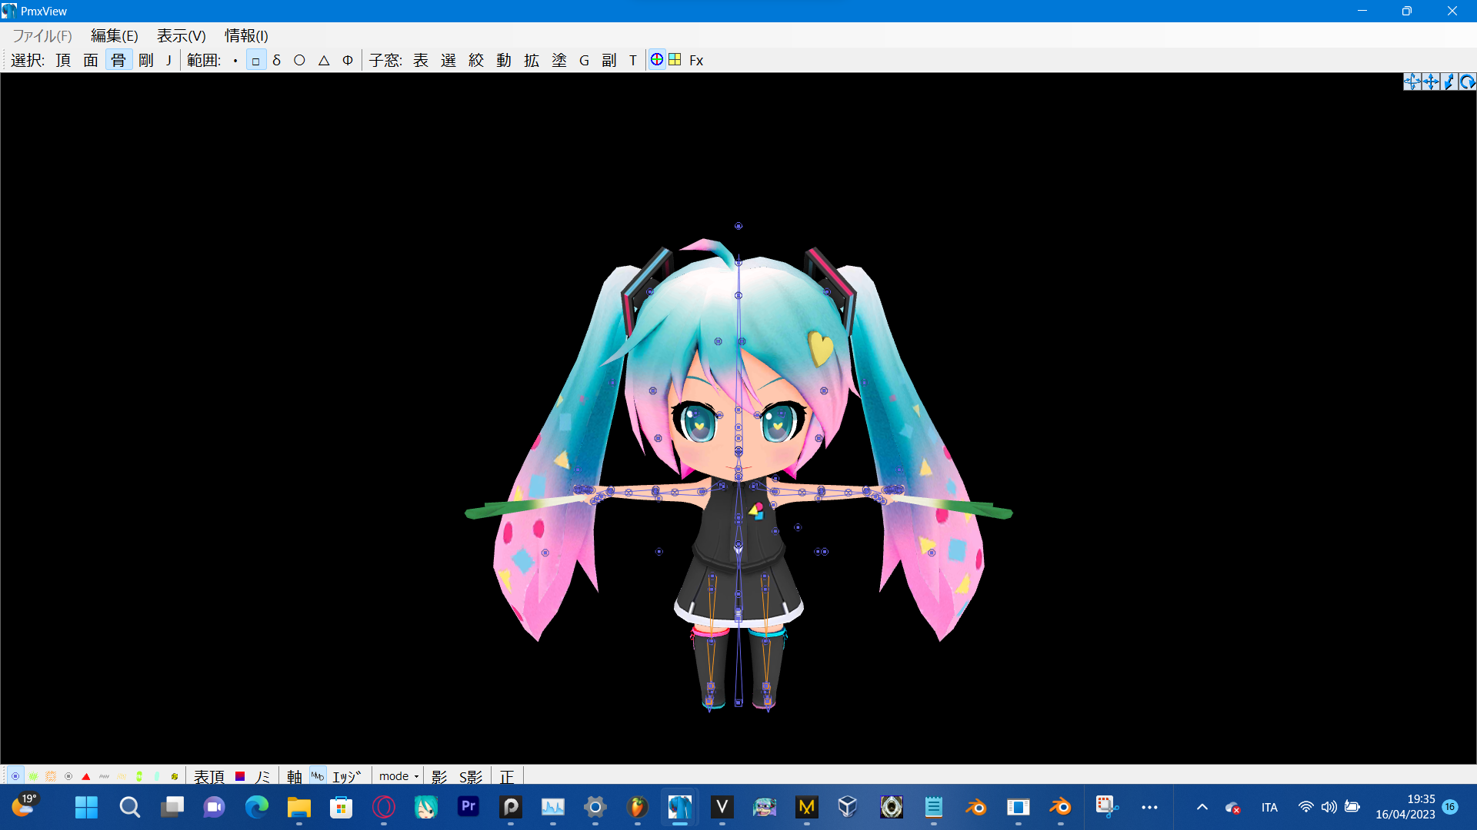Open the mode dropdown
This screenshot has height=830, width=1477.
click(x=398, y=776)
